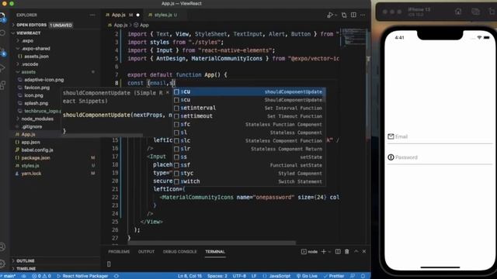Click the open changes icon in editor toolbar
Image resolution: width=497 pixels, height=279 pixels.
click(x=344, y=15)
